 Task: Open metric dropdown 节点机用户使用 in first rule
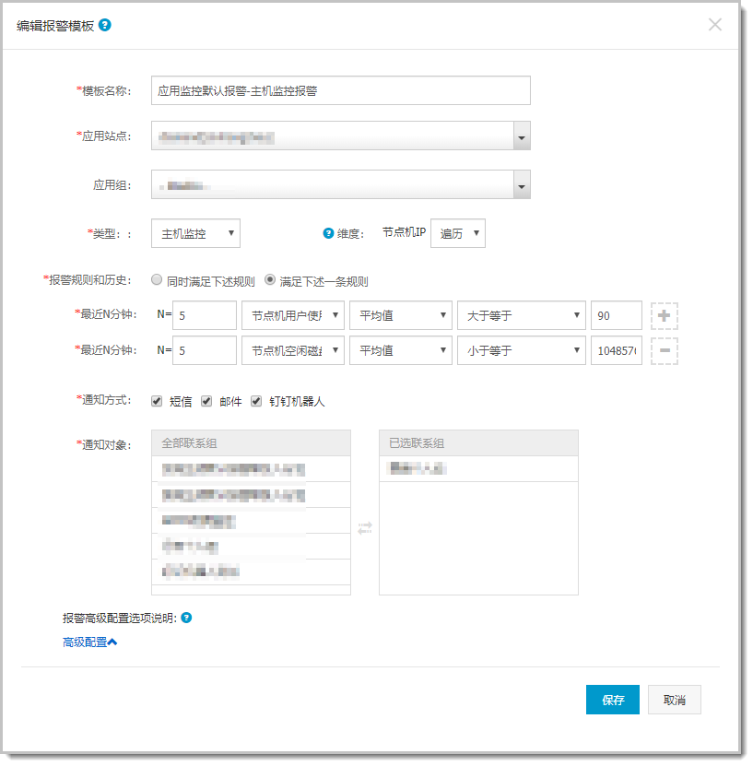[x=293, y=315]
